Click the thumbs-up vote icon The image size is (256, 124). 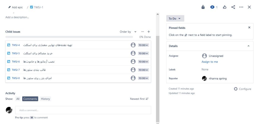point(225,7)
